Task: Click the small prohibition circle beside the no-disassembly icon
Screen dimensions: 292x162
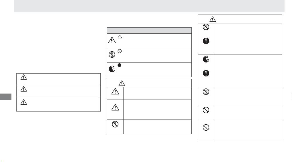Action: tap(120, 51)
